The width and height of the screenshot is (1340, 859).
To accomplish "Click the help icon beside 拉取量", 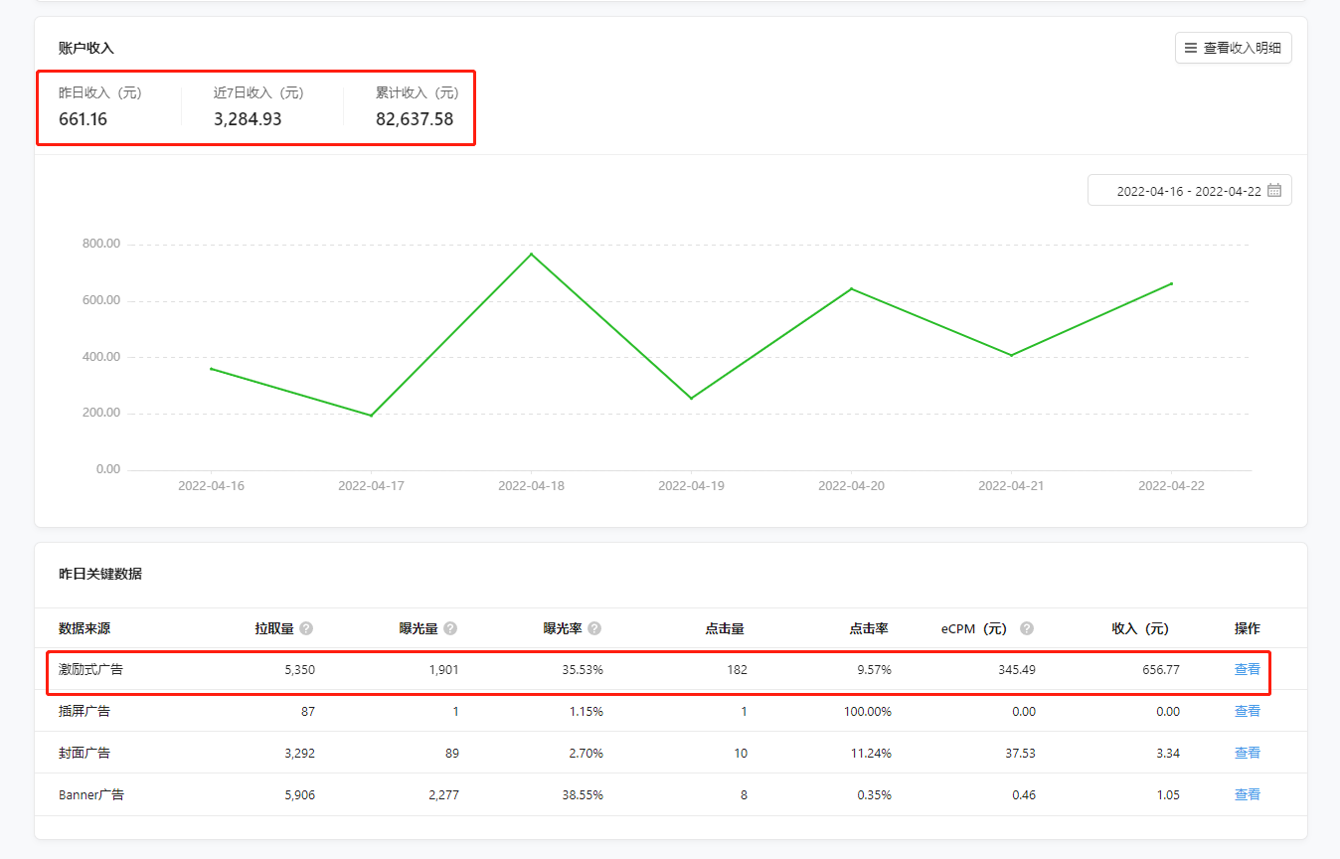I will pos(306,628).
